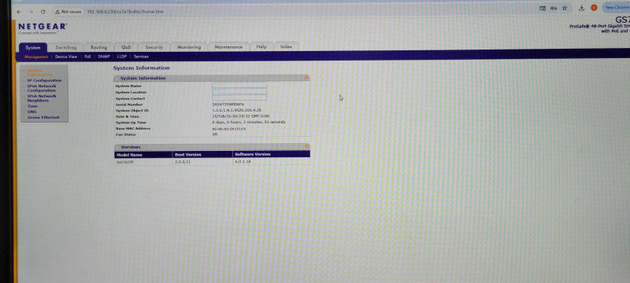Screen dimensions: 630x283
Task: Click the Not secure warning badge
Action: pos(69,12)
